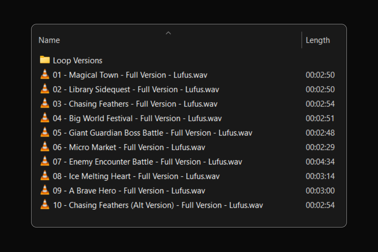Select 04 - Big World Festival file name

pos(137,118)
